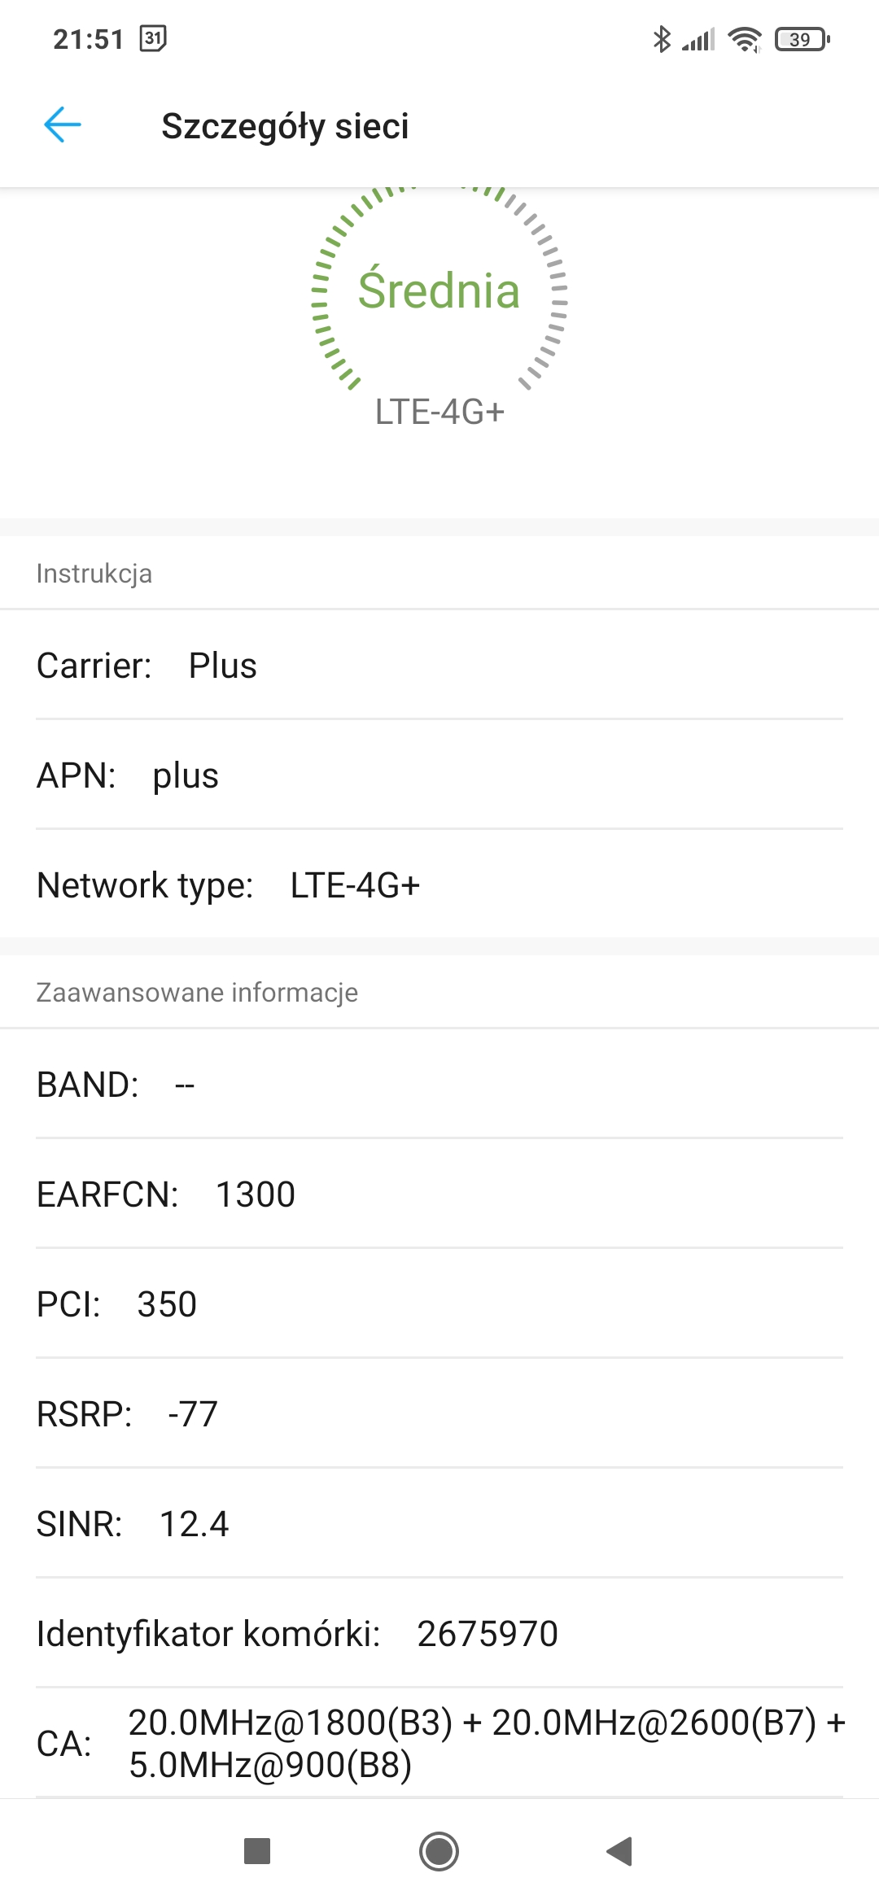Go home with the circle button
This screenshot has height=1904, width=879.
coord(439,1851)
